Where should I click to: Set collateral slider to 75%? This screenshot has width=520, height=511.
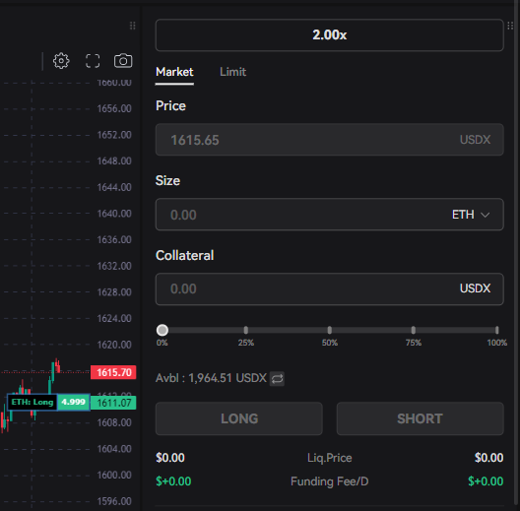(x=414, y=330)
